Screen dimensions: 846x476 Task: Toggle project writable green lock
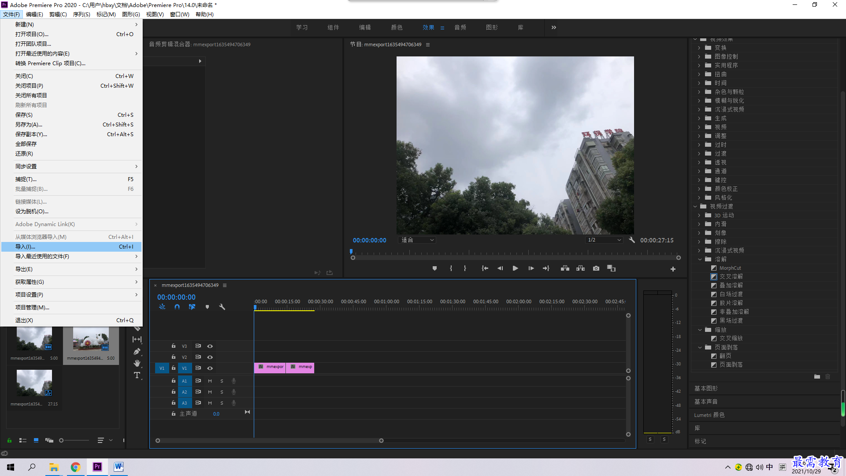[x=9, y=440]
